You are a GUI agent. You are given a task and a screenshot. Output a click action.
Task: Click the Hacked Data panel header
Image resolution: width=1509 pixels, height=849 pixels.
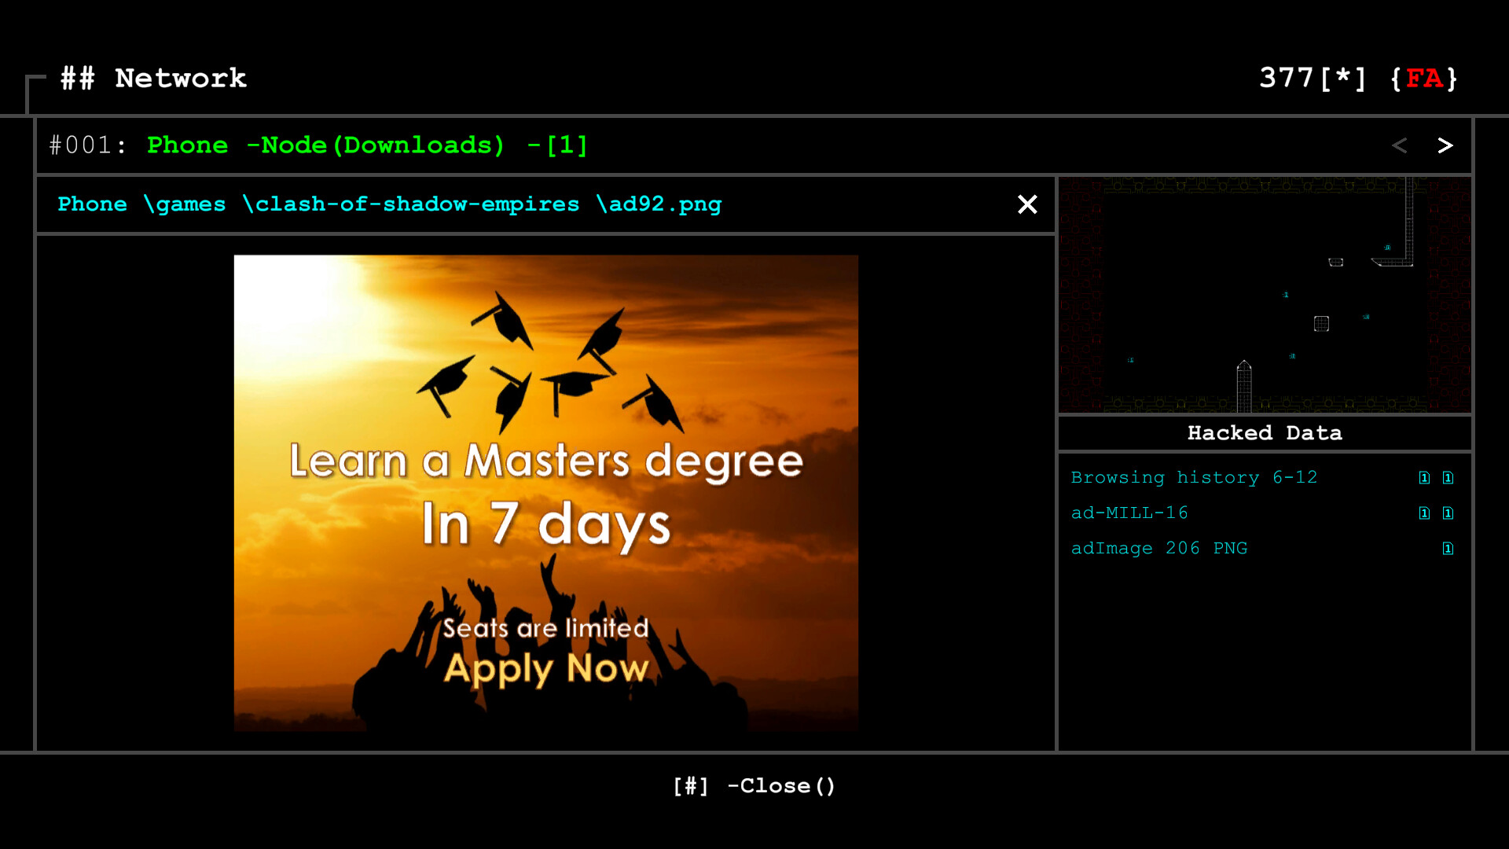click(x=1264, y=432)
